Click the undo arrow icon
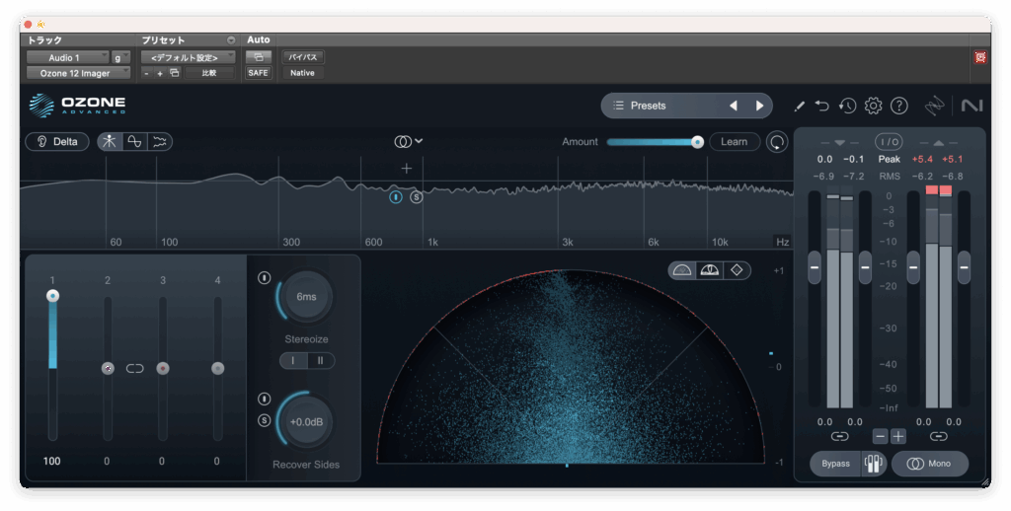Screen dimensions: 1011x511 [822, 106]
